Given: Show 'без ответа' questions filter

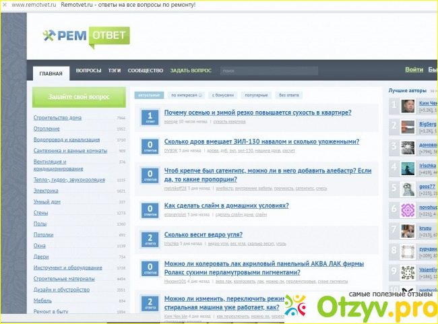Looking at the screenshot, I should (x=290, y=96).
